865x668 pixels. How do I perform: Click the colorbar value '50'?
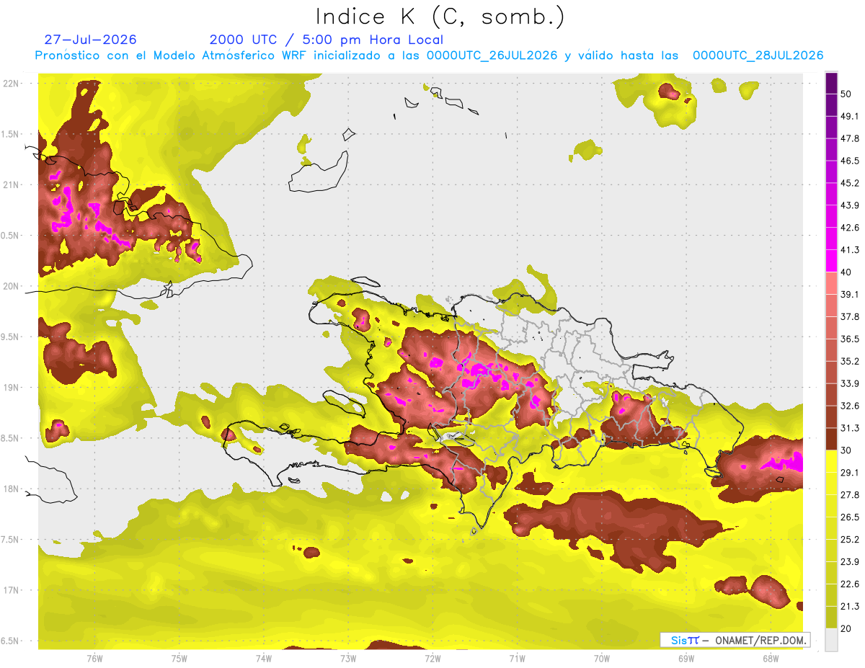click(x=846, y=94)
